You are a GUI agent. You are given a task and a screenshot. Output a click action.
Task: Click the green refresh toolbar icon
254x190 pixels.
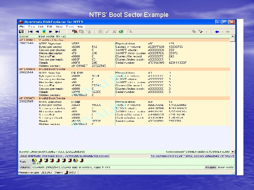[121, 31]
